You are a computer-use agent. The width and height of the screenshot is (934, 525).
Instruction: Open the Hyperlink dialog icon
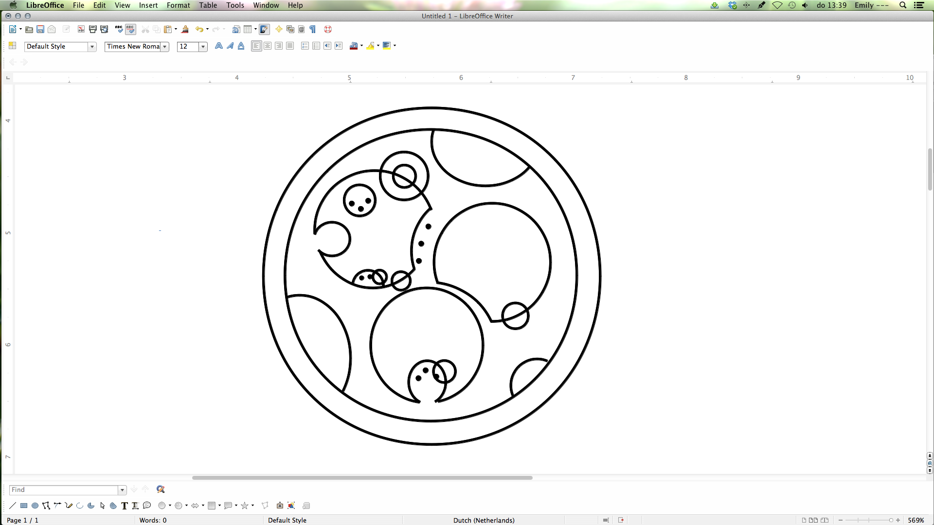(236, 30)
